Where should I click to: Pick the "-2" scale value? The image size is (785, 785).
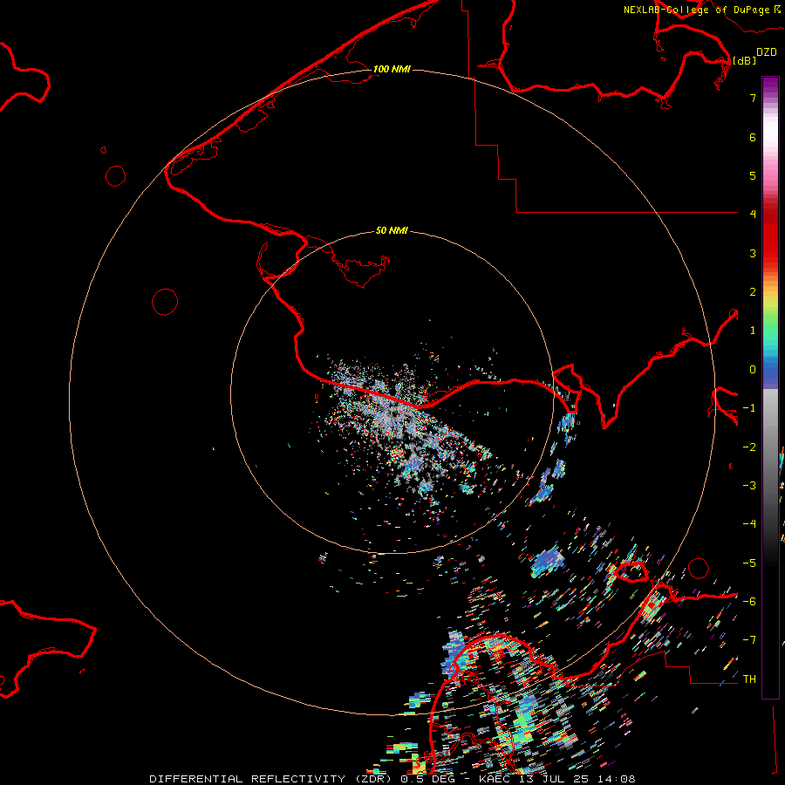tap(749, 447)
